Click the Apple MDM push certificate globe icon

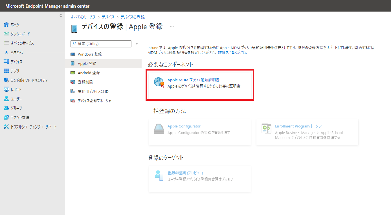coord(159,82)
